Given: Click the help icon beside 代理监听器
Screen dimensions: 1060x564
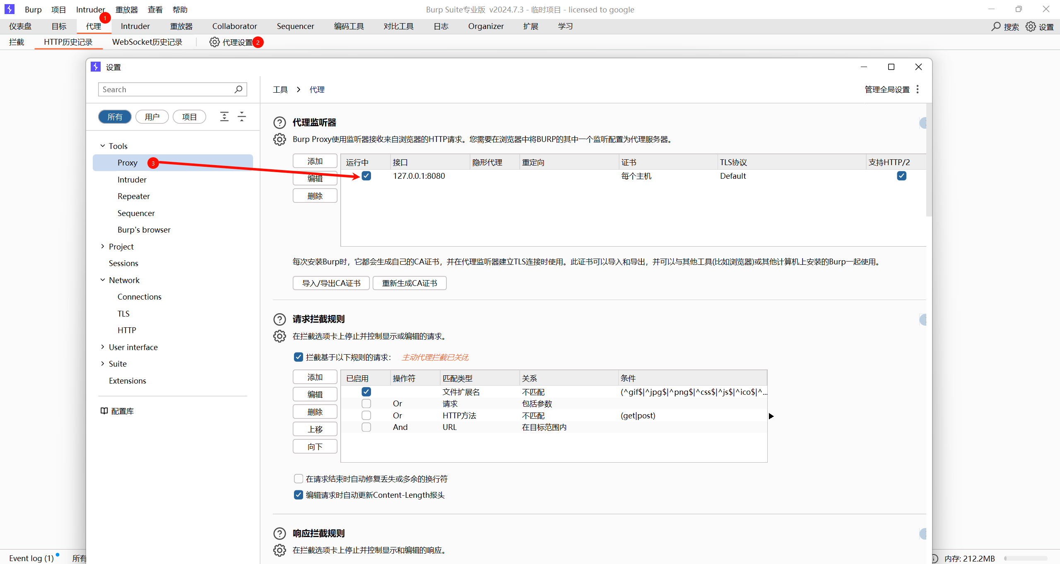Looking at the screenshot, I should pos(279,122).
